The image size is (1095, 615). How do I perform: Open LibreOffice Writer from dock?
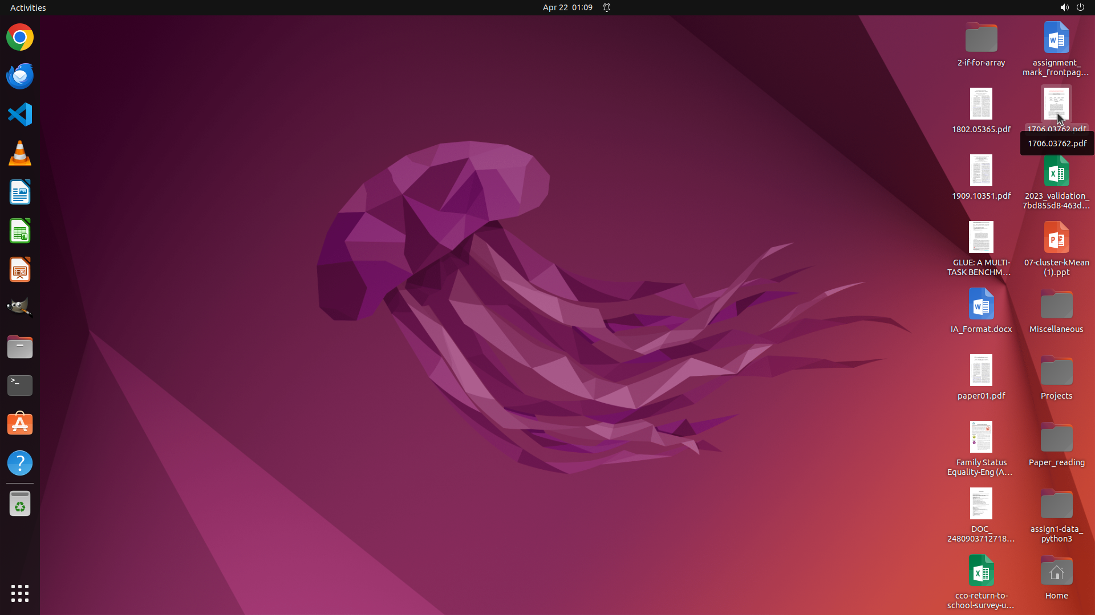[20, 192]
